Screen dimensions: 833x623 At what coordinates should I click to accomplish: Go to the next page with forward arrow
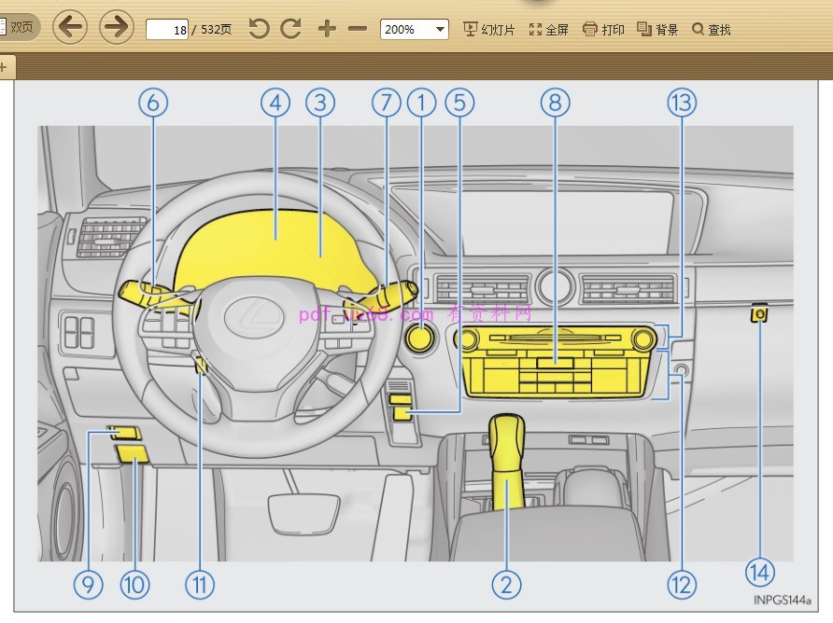[116, 28]
